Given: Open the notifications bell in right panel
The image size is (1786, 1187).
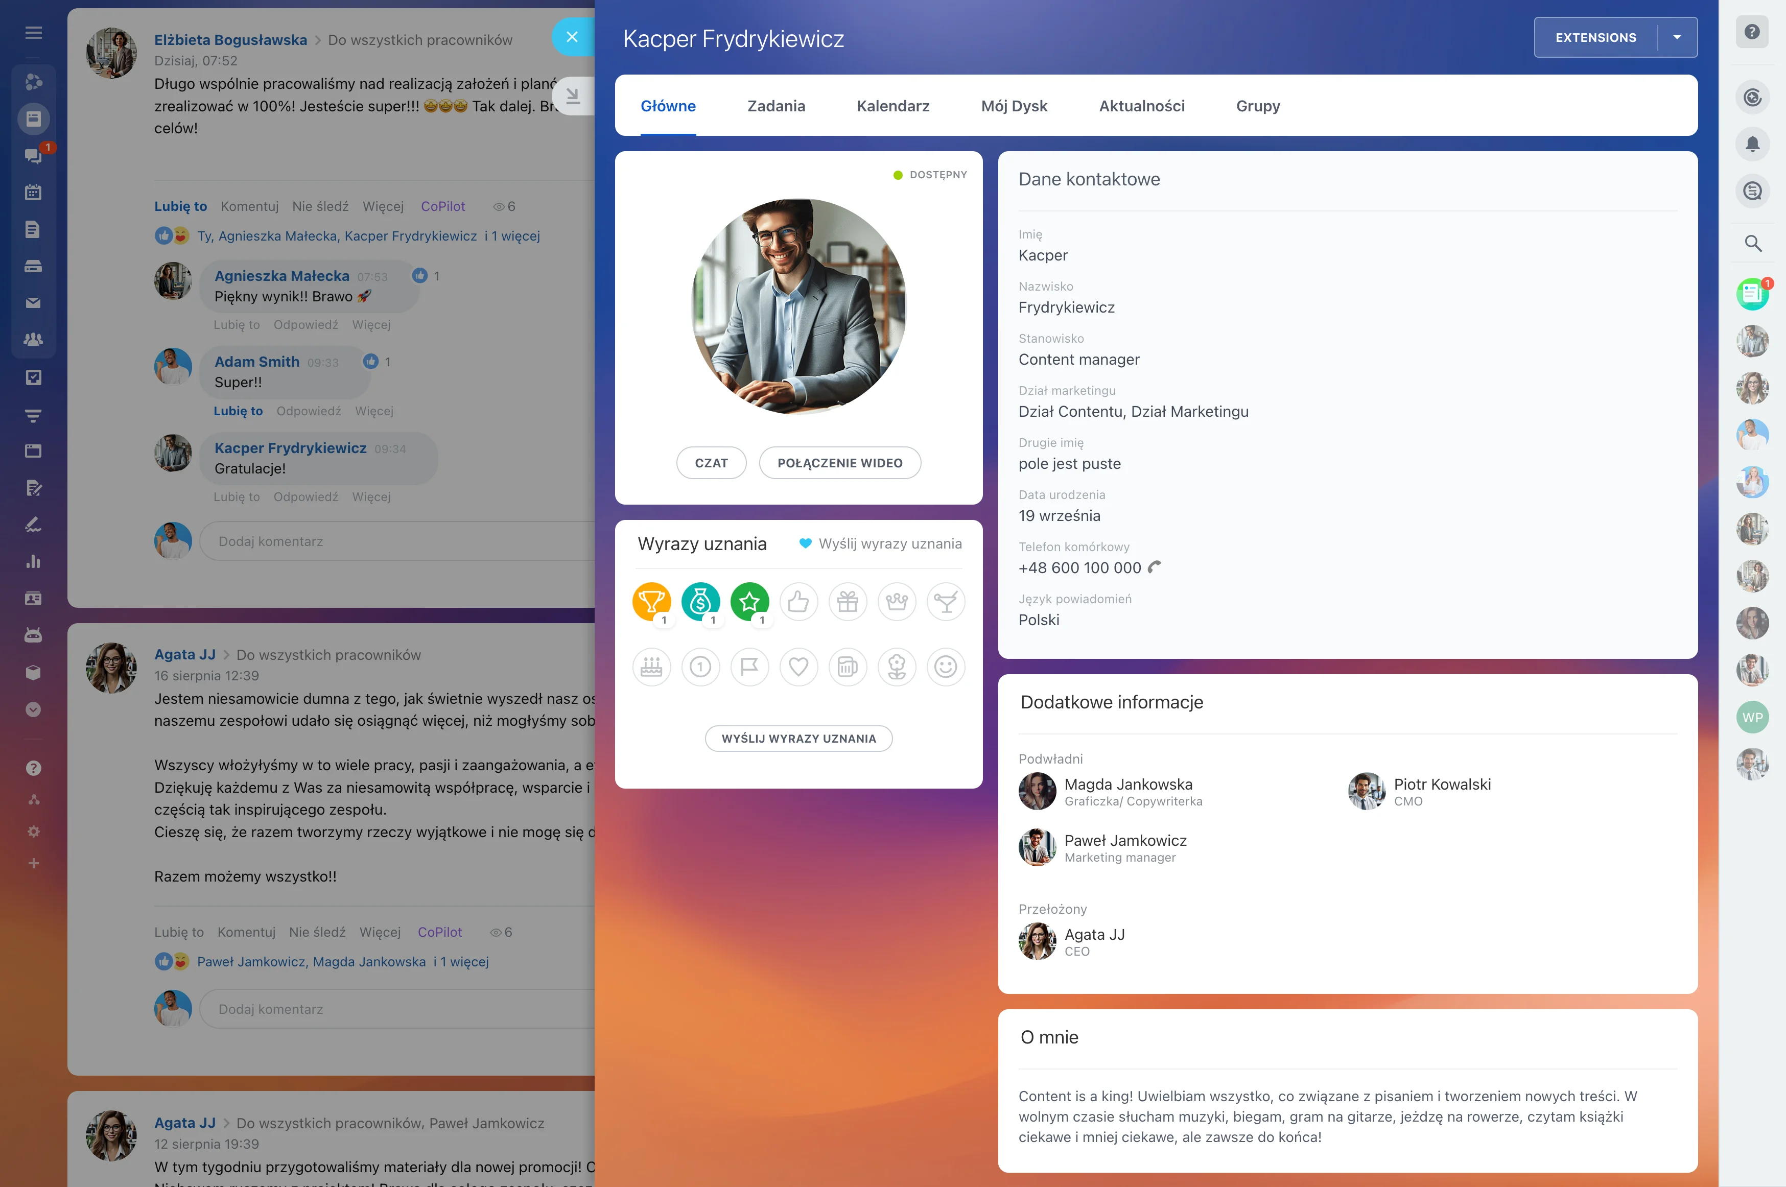Looking at the screenshot, I should tap(1752, 144).
